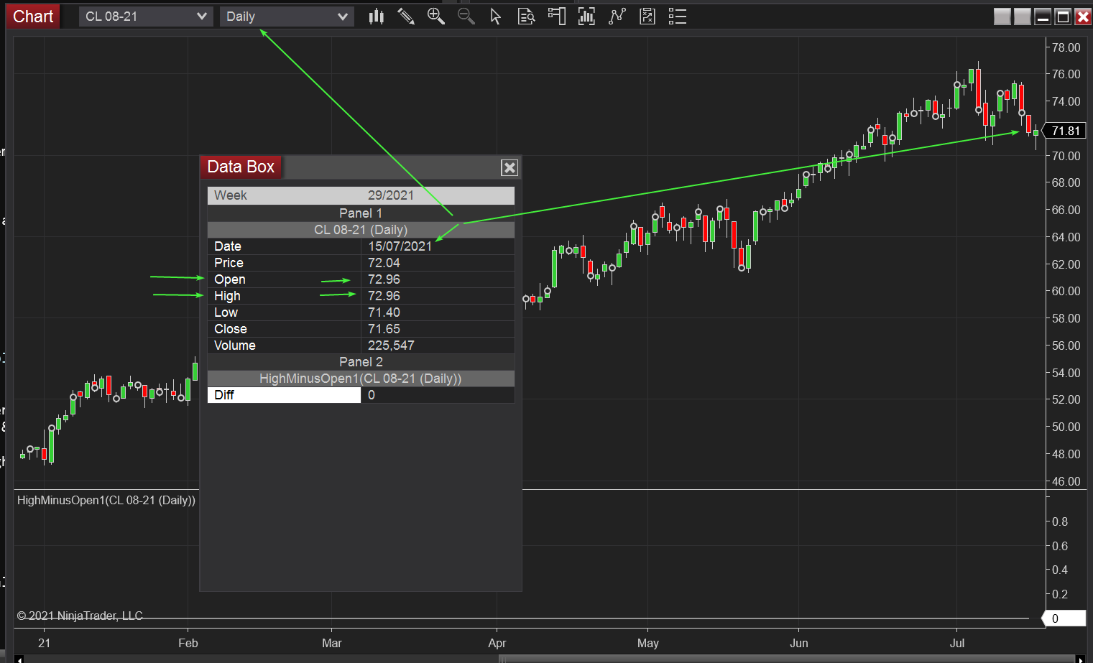1093x663 pixels.
Task: Click the Panel 2 heading
Action: pyautogui.click(x=361, y=362)
